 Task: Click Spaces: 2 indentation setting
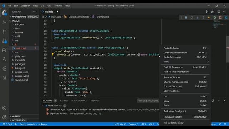coord(133,124)
